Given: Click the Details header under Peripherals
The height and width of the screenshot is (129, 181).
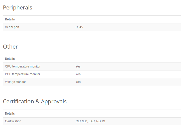Looking at the screenshot, I should (10, 19).
